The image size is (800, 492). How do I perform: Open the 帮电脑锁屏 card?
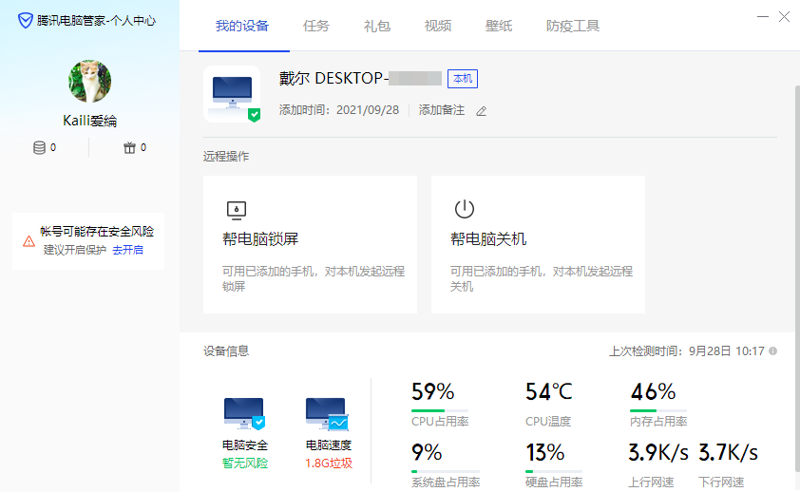click(x=310, y=245)
